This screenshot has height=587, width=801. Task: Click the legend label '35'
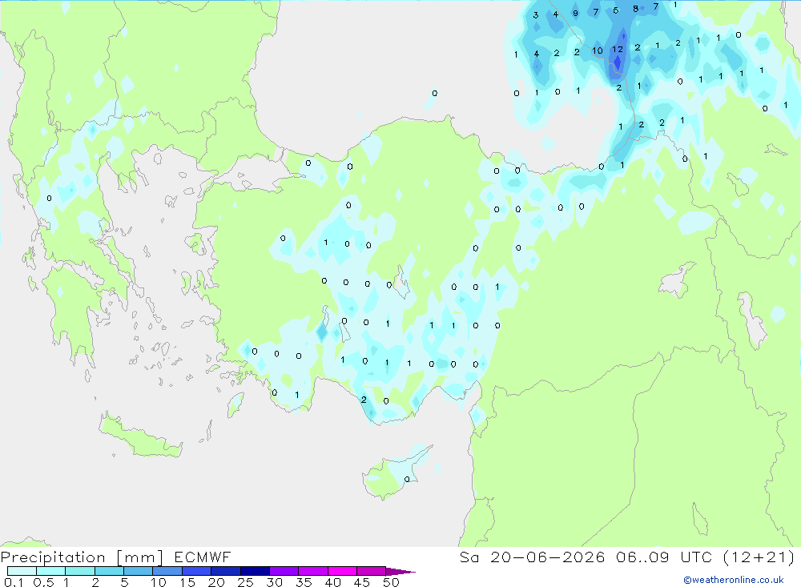(x=304, y=582)
